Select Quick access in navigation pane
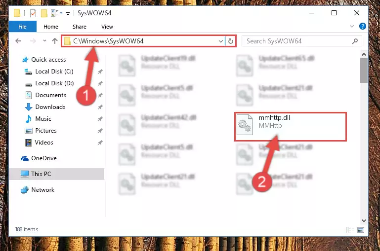This screenshot has width=380, height=251. point(48,60)
